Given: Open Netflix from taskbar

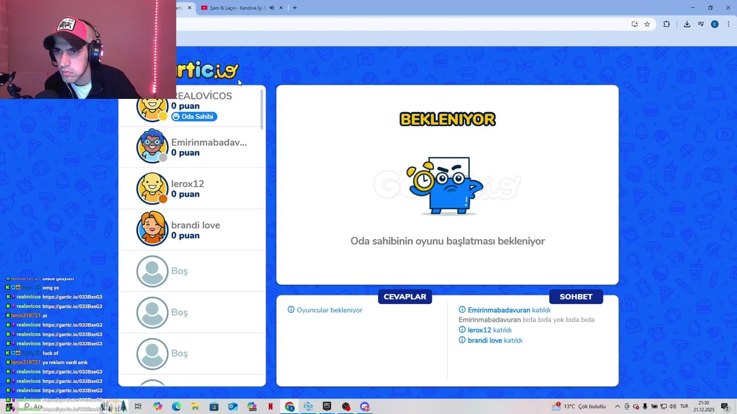Looking at the screenshot, I should point(271,407).
